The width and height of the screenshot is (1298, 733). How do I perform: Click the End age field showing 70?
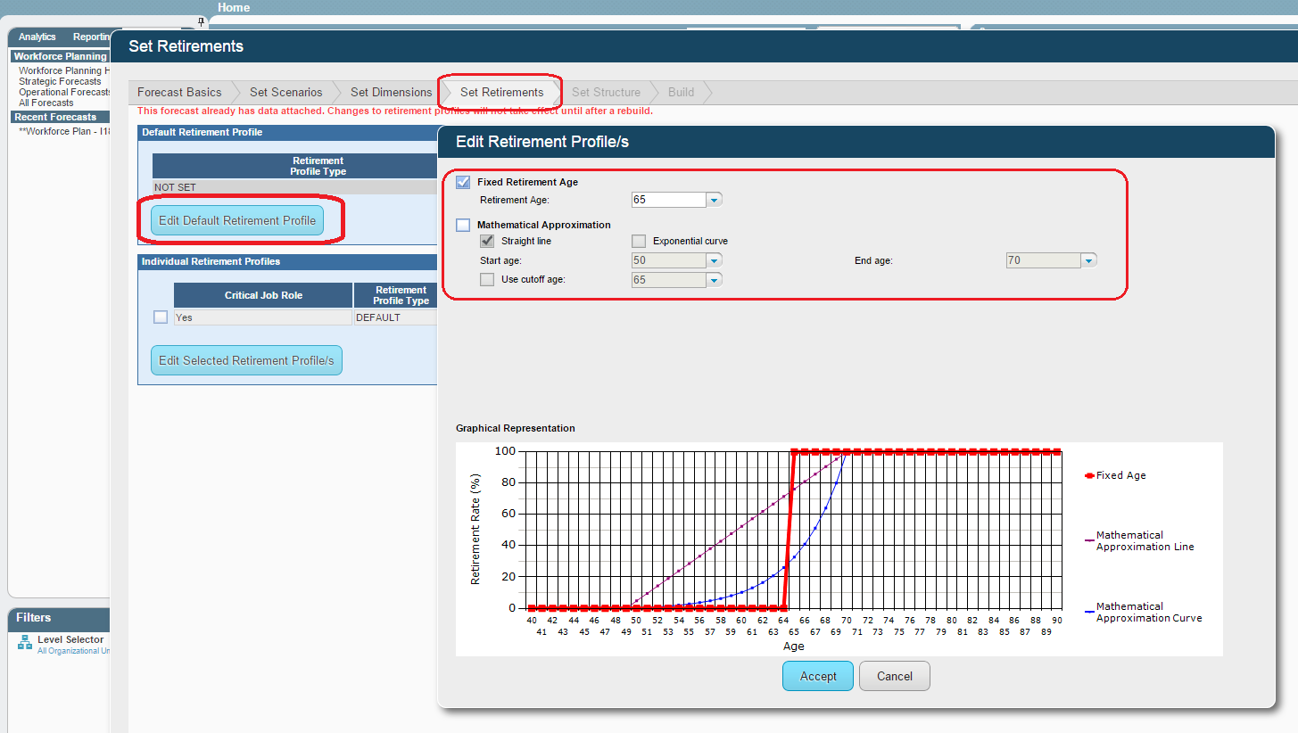tap(1043, 260)
